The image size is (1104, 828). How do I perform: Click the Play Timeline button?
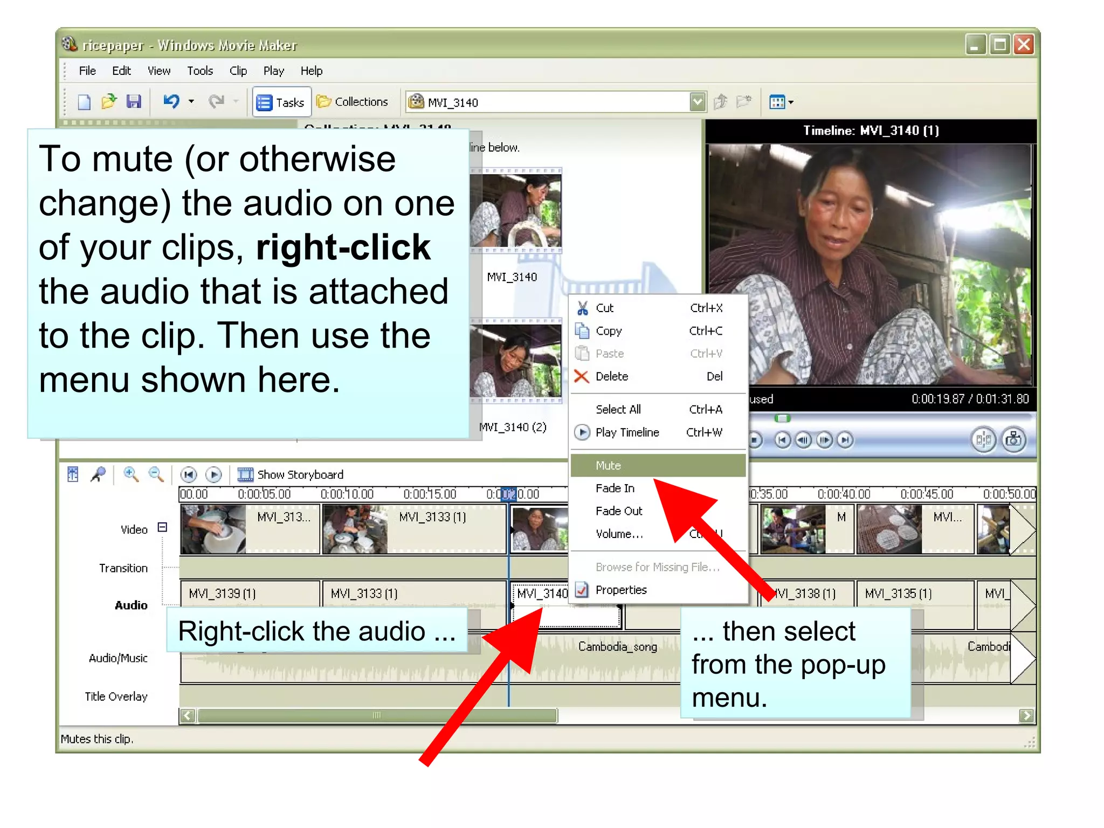click(x=213, y=474)
